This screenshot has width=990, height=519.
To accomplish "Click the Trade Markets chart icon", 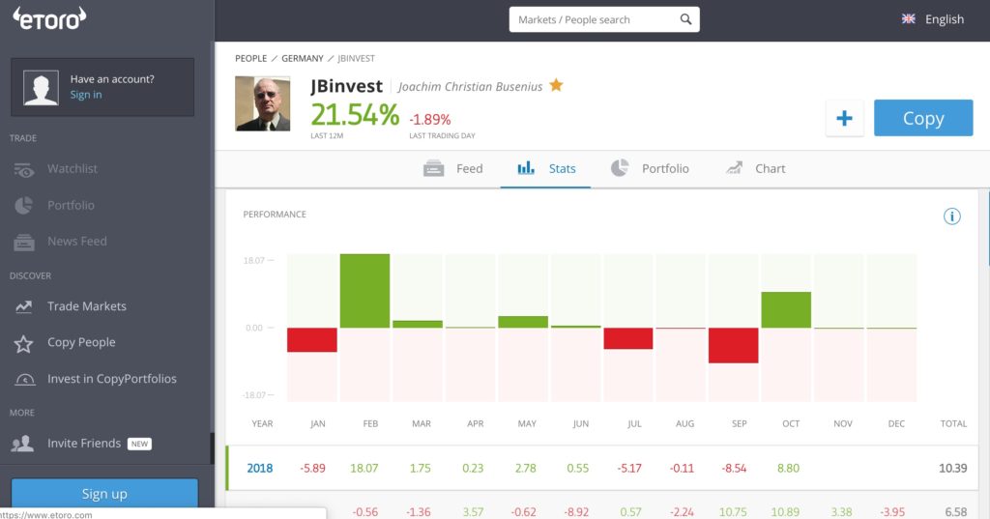I will pyautogui.click(x=24, y=306).
